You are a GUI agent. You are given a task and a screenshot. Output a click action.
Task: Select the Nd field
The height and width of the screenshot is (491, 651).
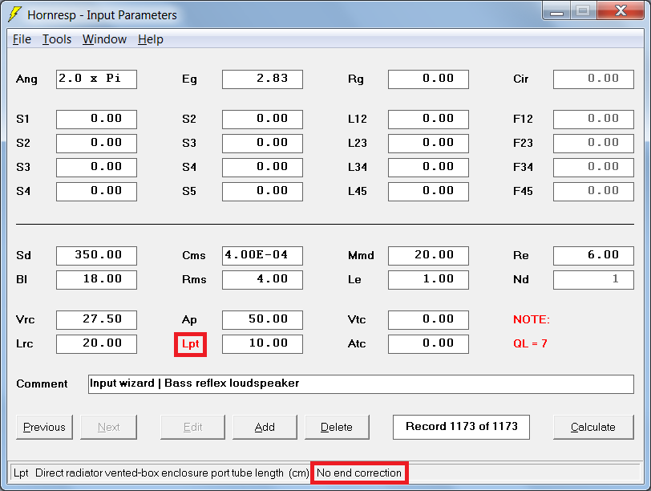point(594,280)
